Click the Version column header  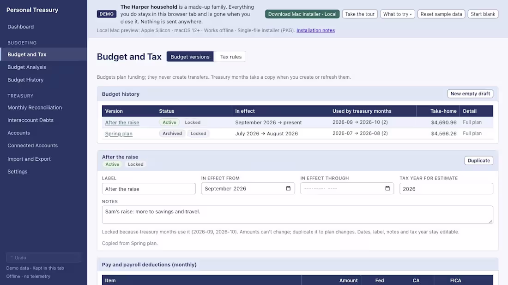[114, 111]
